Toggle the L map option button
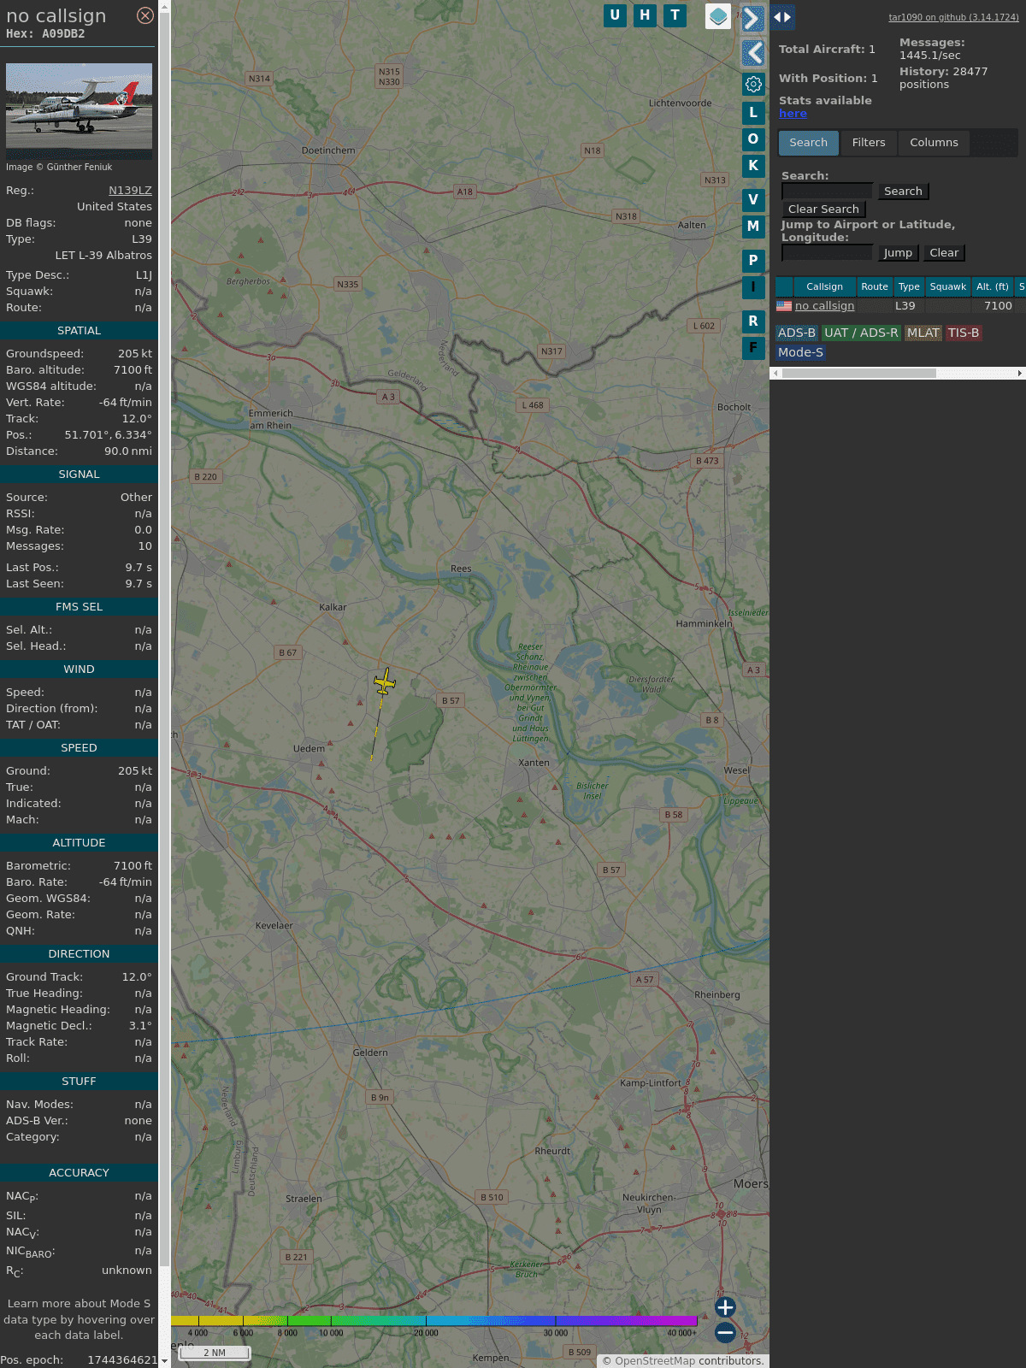 tap(753, 112)
